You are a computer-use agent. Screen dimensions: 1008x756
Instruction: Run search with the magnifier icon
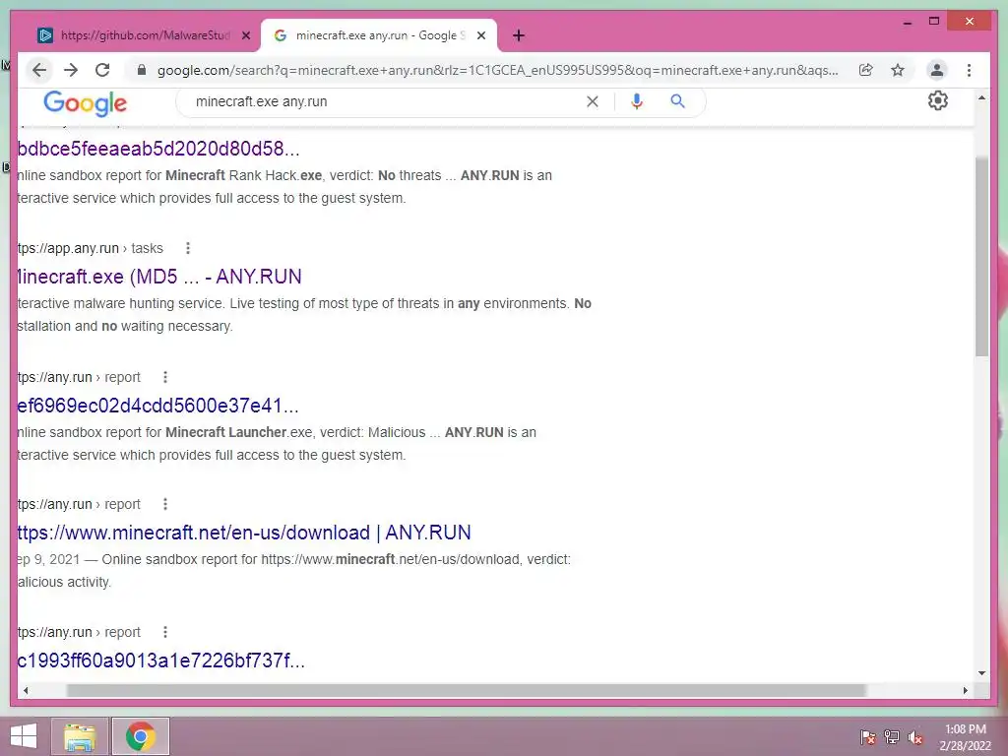pyautogui.click(x=677, y=101)
